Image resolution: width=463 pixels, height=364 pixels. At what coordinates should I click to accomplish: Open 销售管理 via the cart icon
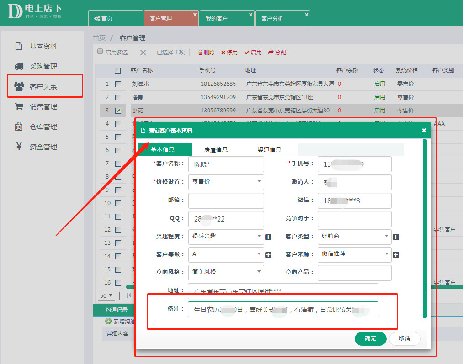[19, 106]
